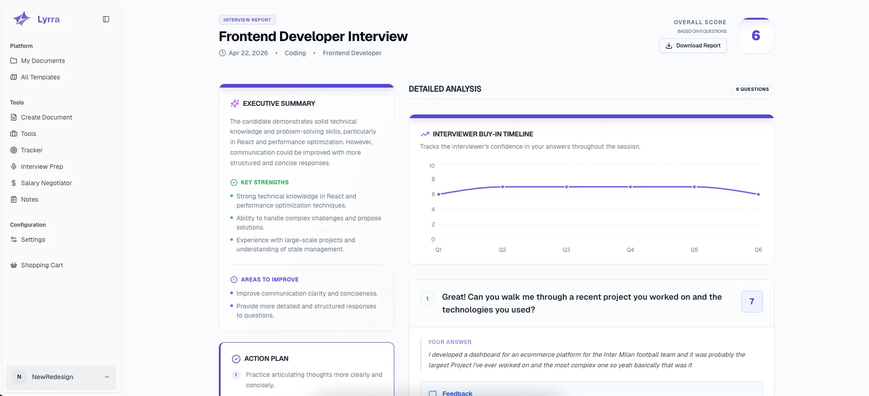Click the clock icon beside Apr 22, 2026

pyautogui.click(x=223, y=53)
